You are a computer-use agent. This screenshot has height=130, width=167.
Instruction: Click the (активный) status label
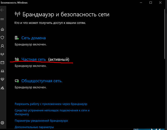(59, 59)
